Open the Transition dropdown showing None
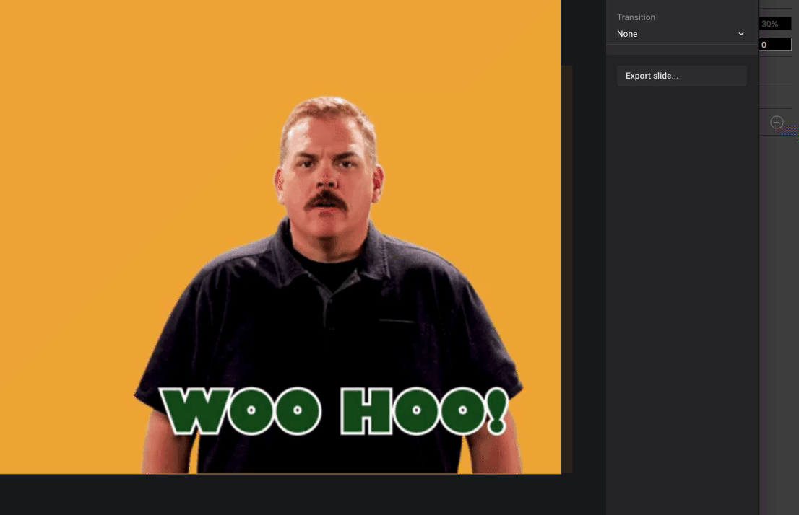 [679, 34]
